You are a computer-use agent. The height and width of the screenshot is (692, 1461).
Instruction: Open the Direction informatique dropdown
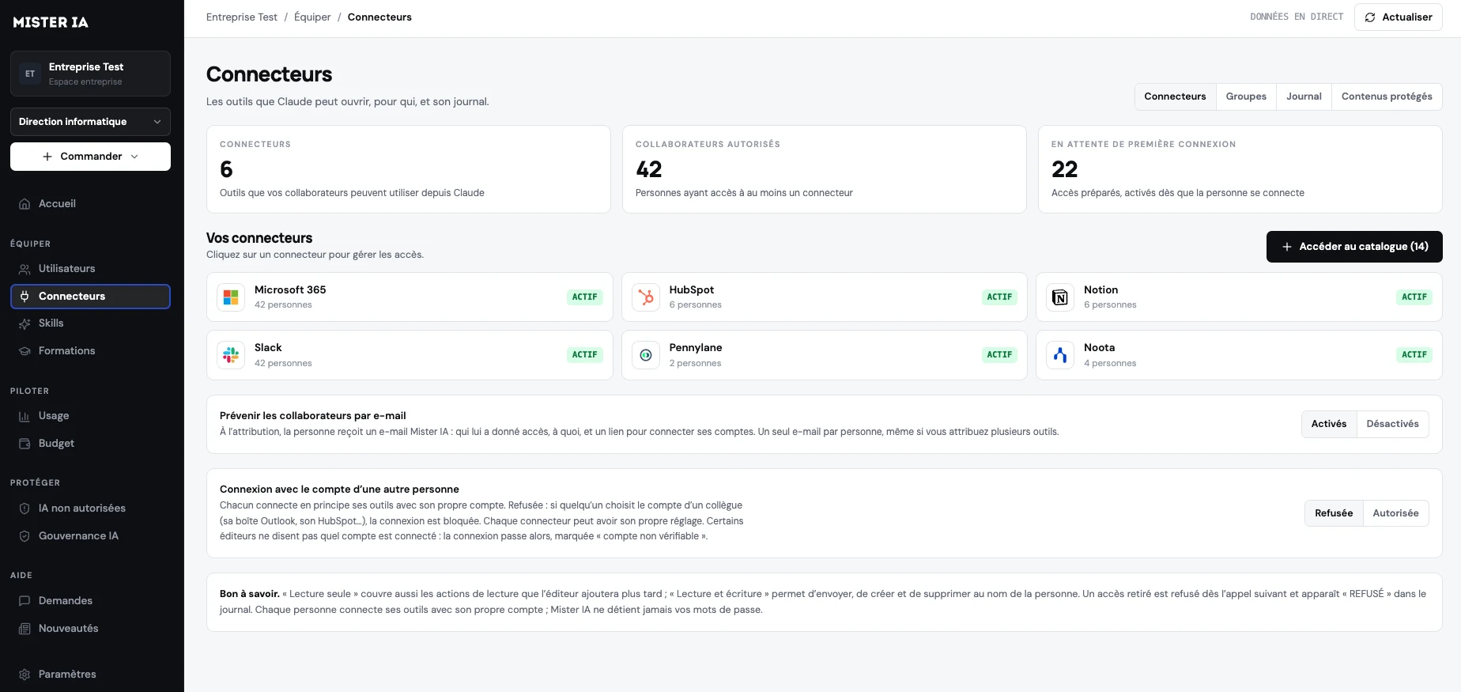[x=90, y=122]
